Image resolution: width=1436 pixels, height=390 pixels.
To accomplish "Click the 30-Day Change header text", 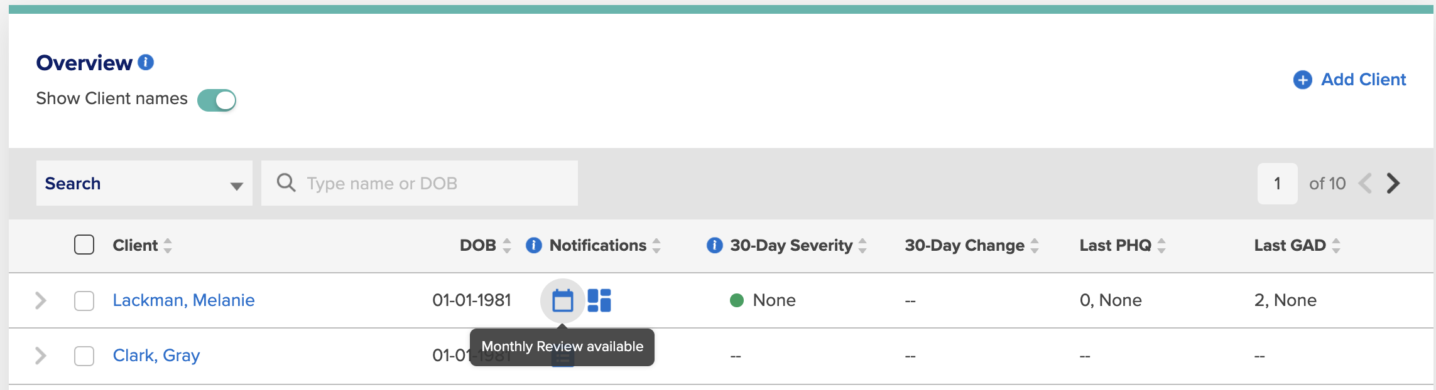I will [964, 245].
